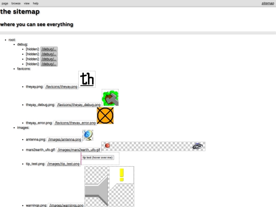
Task: Click the antenna globe image
Action: [88, 135]
